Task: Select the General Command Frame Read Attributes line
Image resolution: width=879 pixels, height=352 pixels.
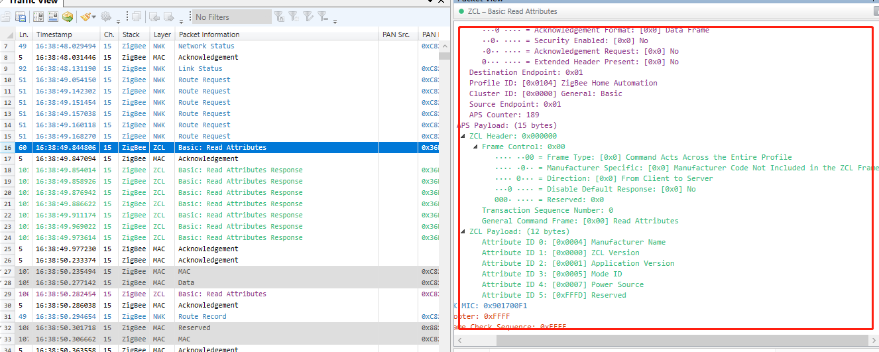Action: coord(580,221)
